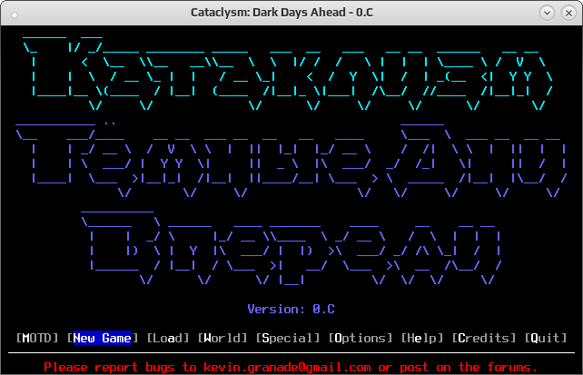The height and width of the screenshot is (375, 583).
Task: Open the World menu entry
Action: click(x=222, y=338)
